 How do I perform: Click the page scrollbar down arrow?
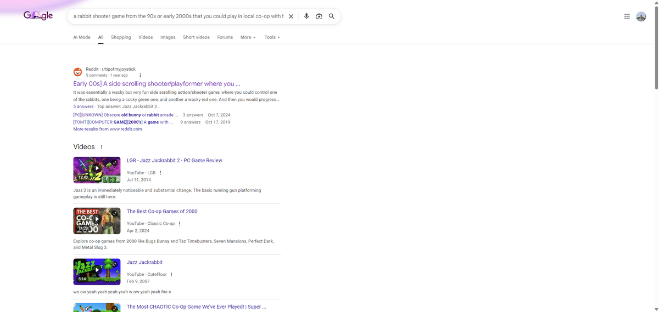click(x=656, y=309)
